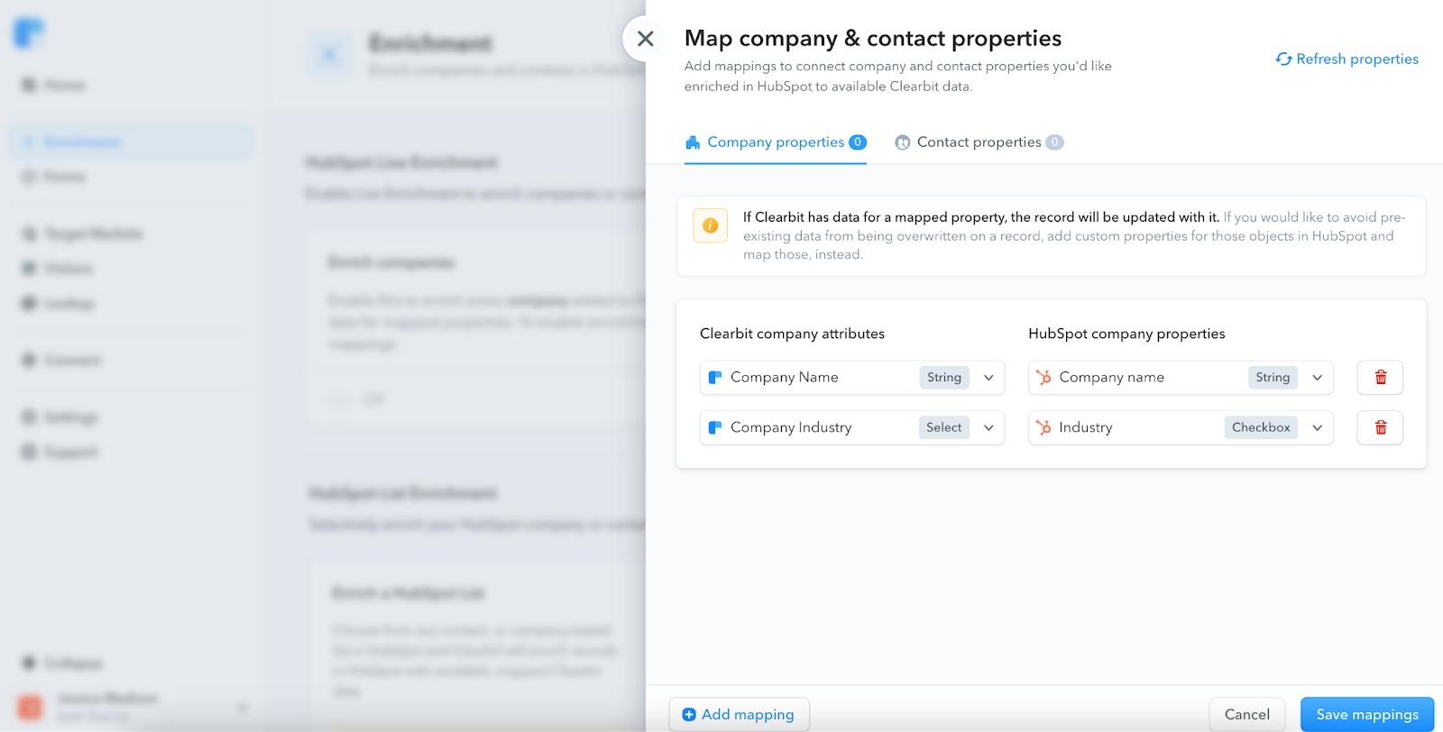This screenshot has width=1443, height=732.
Task: Toggle the Enrich companies switch
Action: [x=342, y=399]
